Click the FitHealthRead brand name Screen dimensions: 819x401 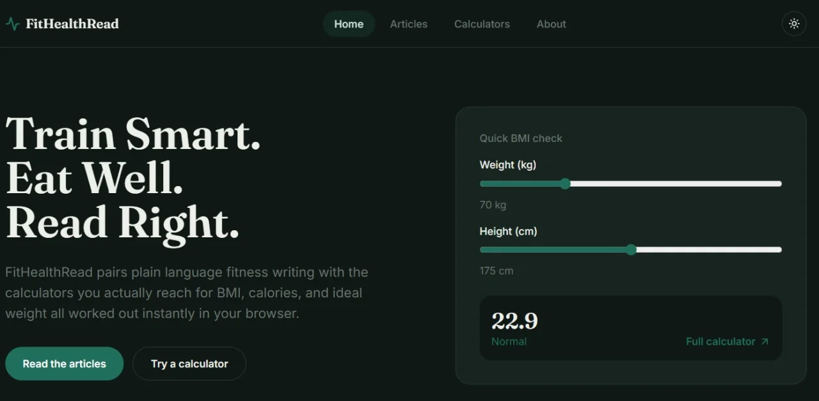coord(72,24)
